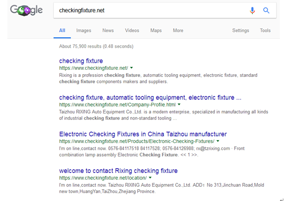This screenshot has width=304, height=201.
Task: Open "welcome to contact Rixing checking fixture" link
Action: click(x=118, y=171)
